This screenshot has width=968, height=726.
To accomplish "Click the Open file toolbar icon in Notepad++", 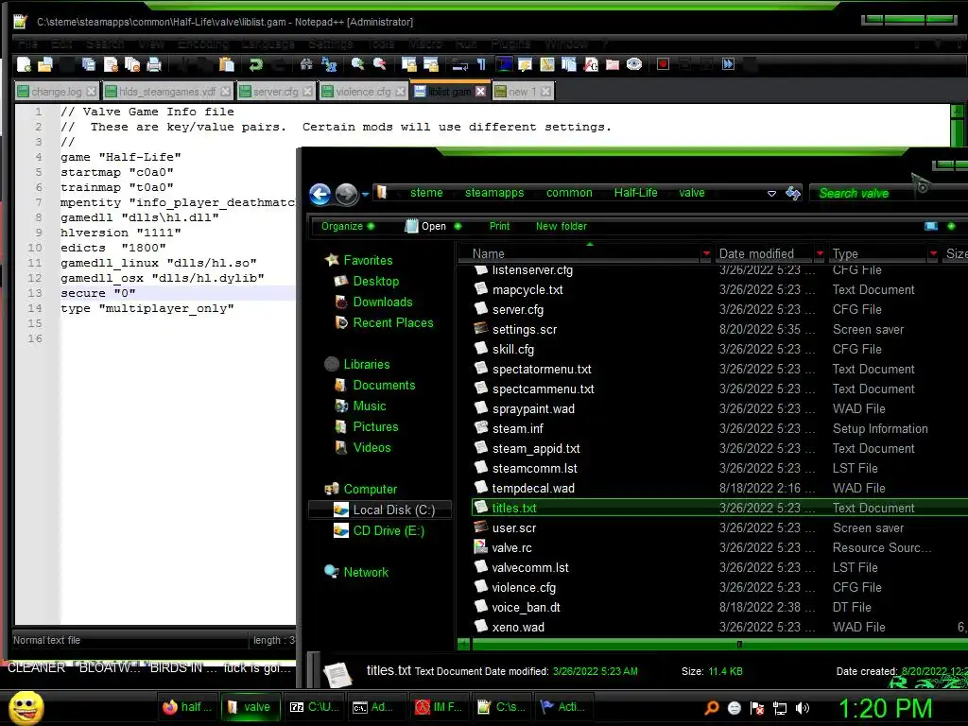I will coord(45,64).
